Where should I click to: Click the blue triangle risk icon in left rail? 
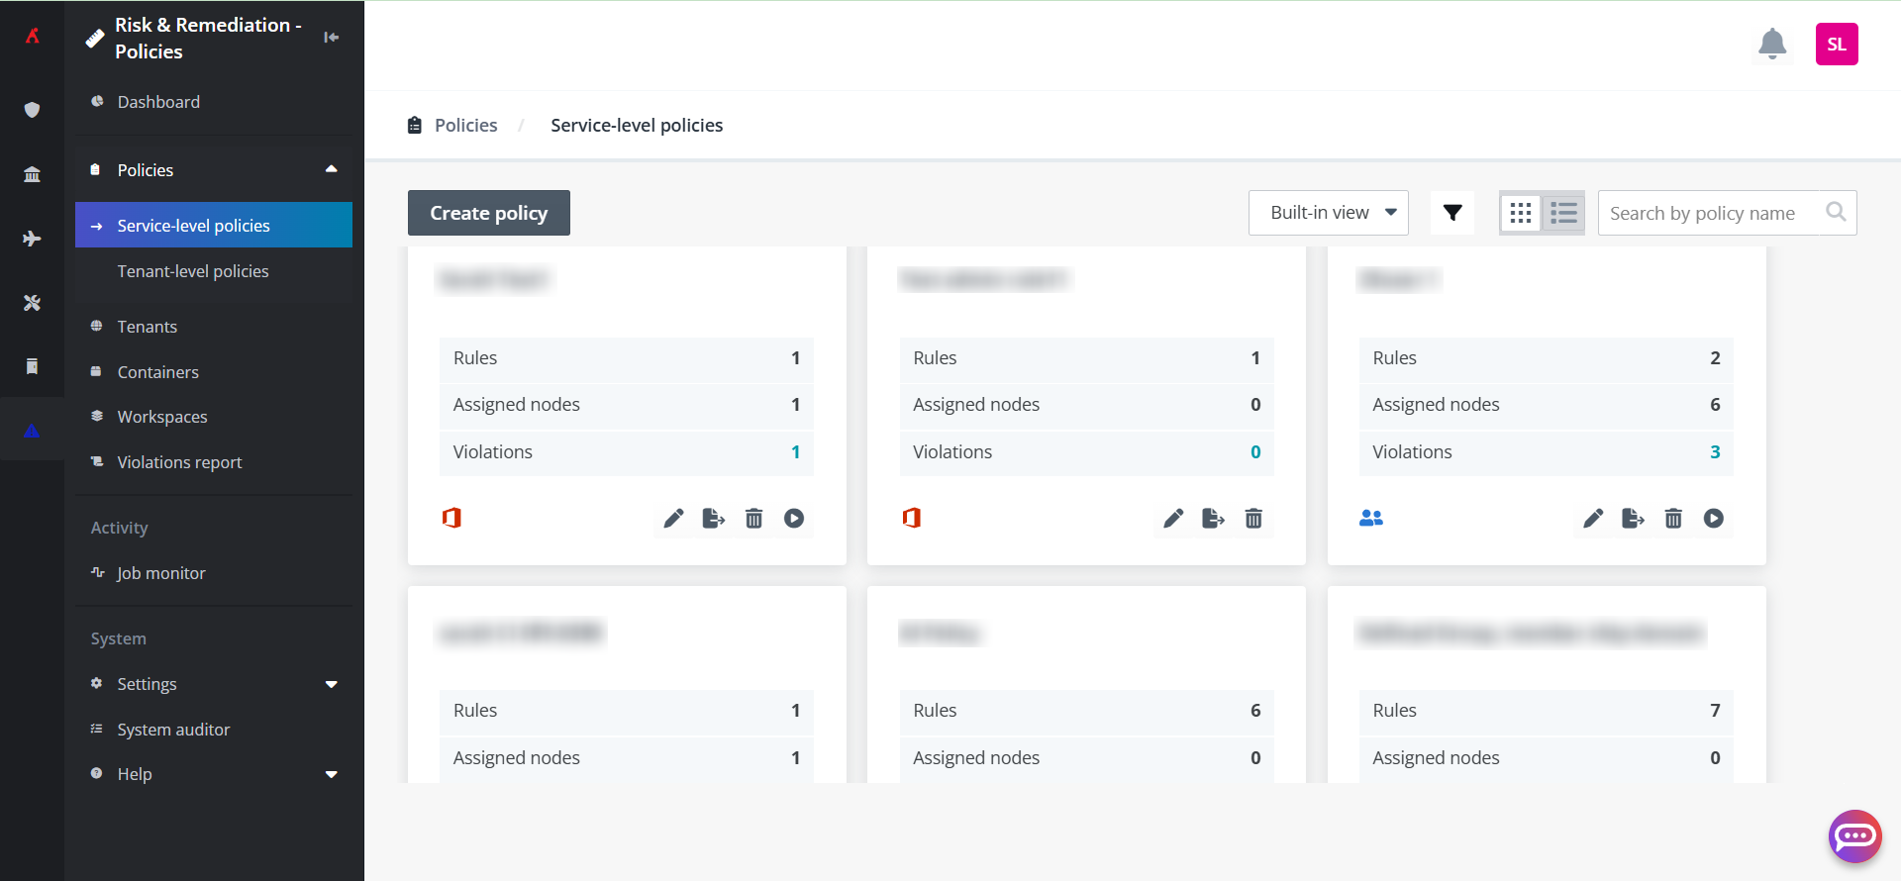(x=32, y=430)
